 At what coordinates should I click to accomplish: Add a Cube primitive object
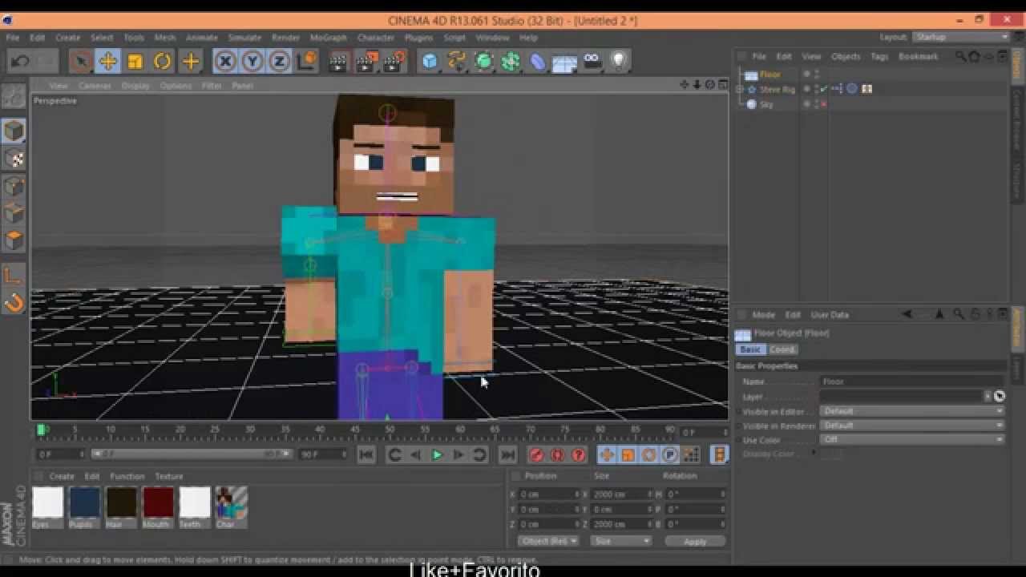tap(430, 61)
